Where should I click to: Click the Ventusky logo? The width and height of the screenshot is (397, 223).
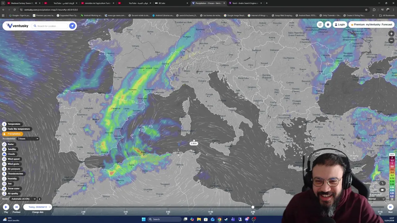click(17, 26)
